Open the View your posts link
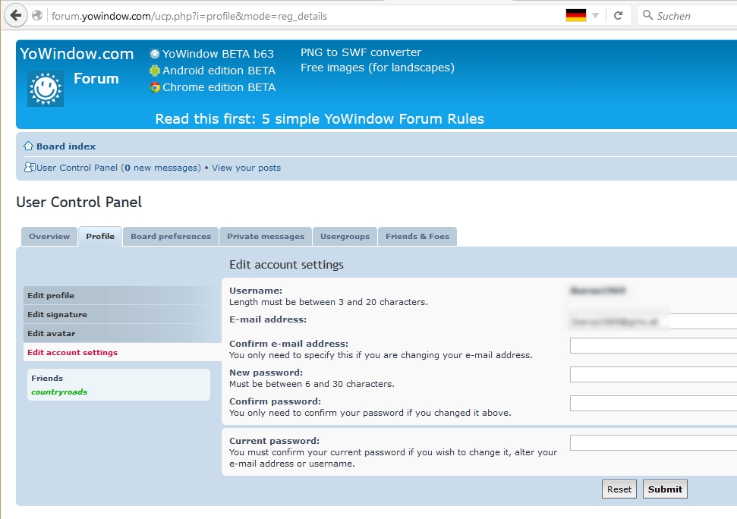 click(x=246, y=168)
